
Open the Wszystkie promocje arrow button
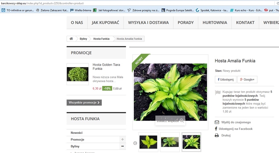tap(84, 103)
